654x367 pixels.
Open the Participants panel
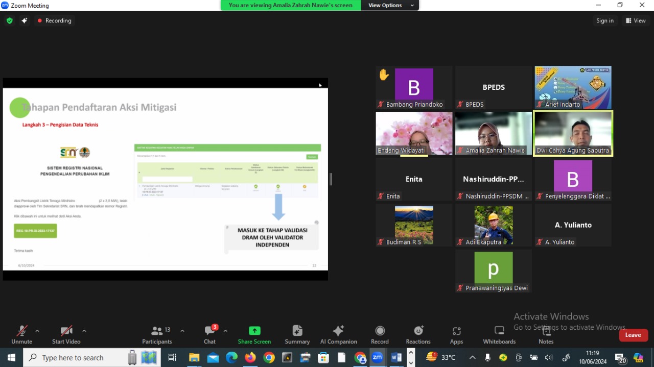157,335
